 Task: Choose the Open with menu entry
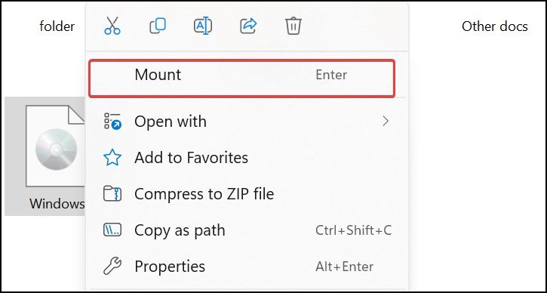point(246,122)
